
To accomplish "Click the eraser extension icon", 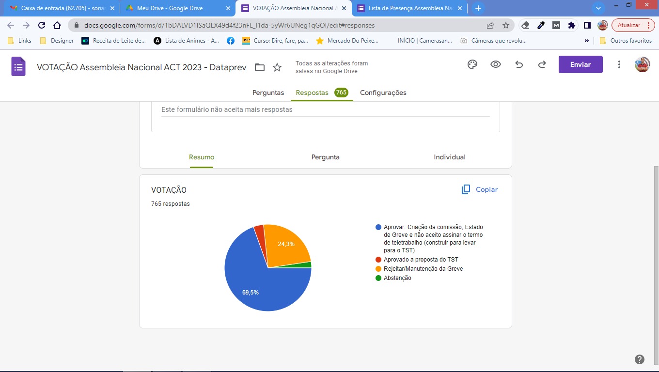I will [525, 25].
